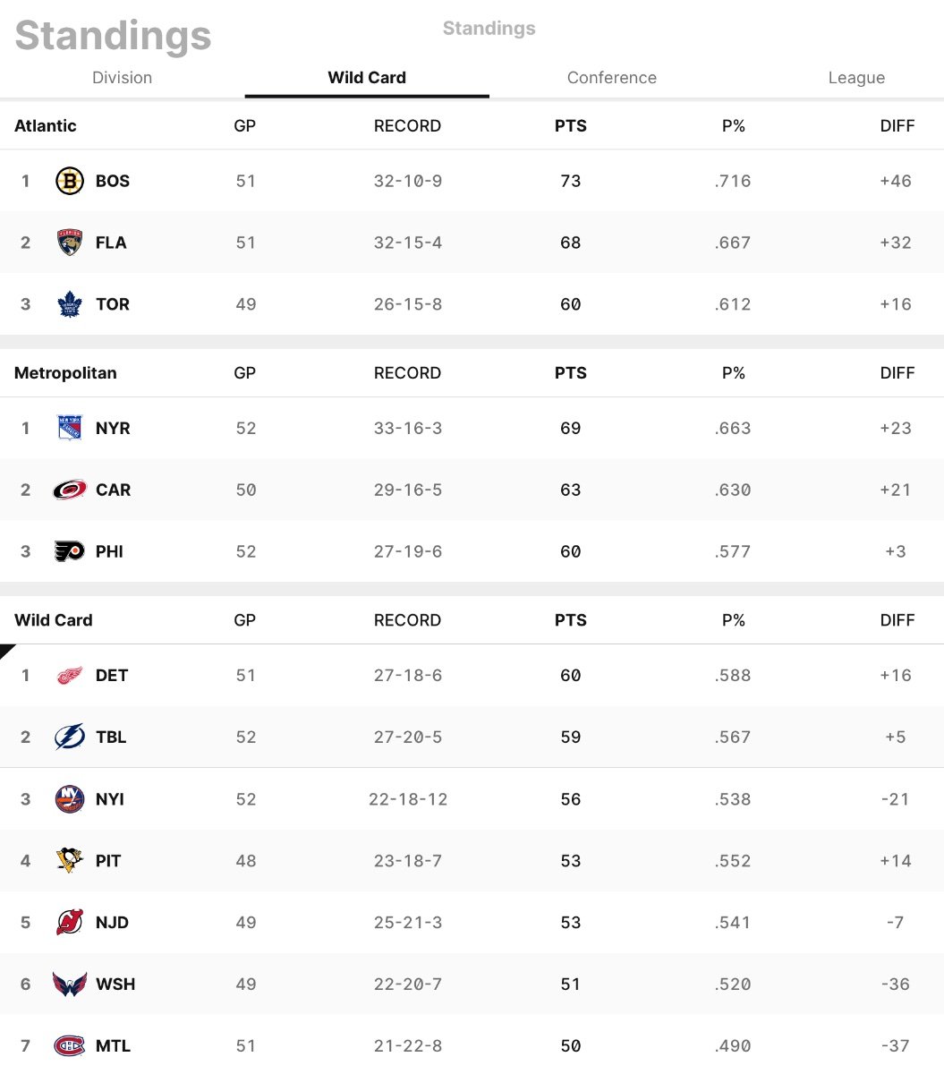Open the NYI team link
Screen dimensions: 944x1074
[110, 798]
